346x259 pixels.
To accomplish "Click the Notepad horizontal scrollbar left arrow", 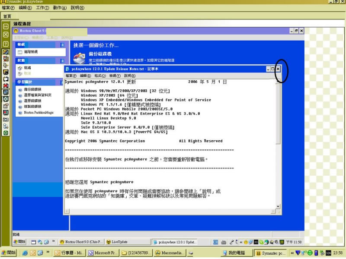I will click(x=67, y=211).
